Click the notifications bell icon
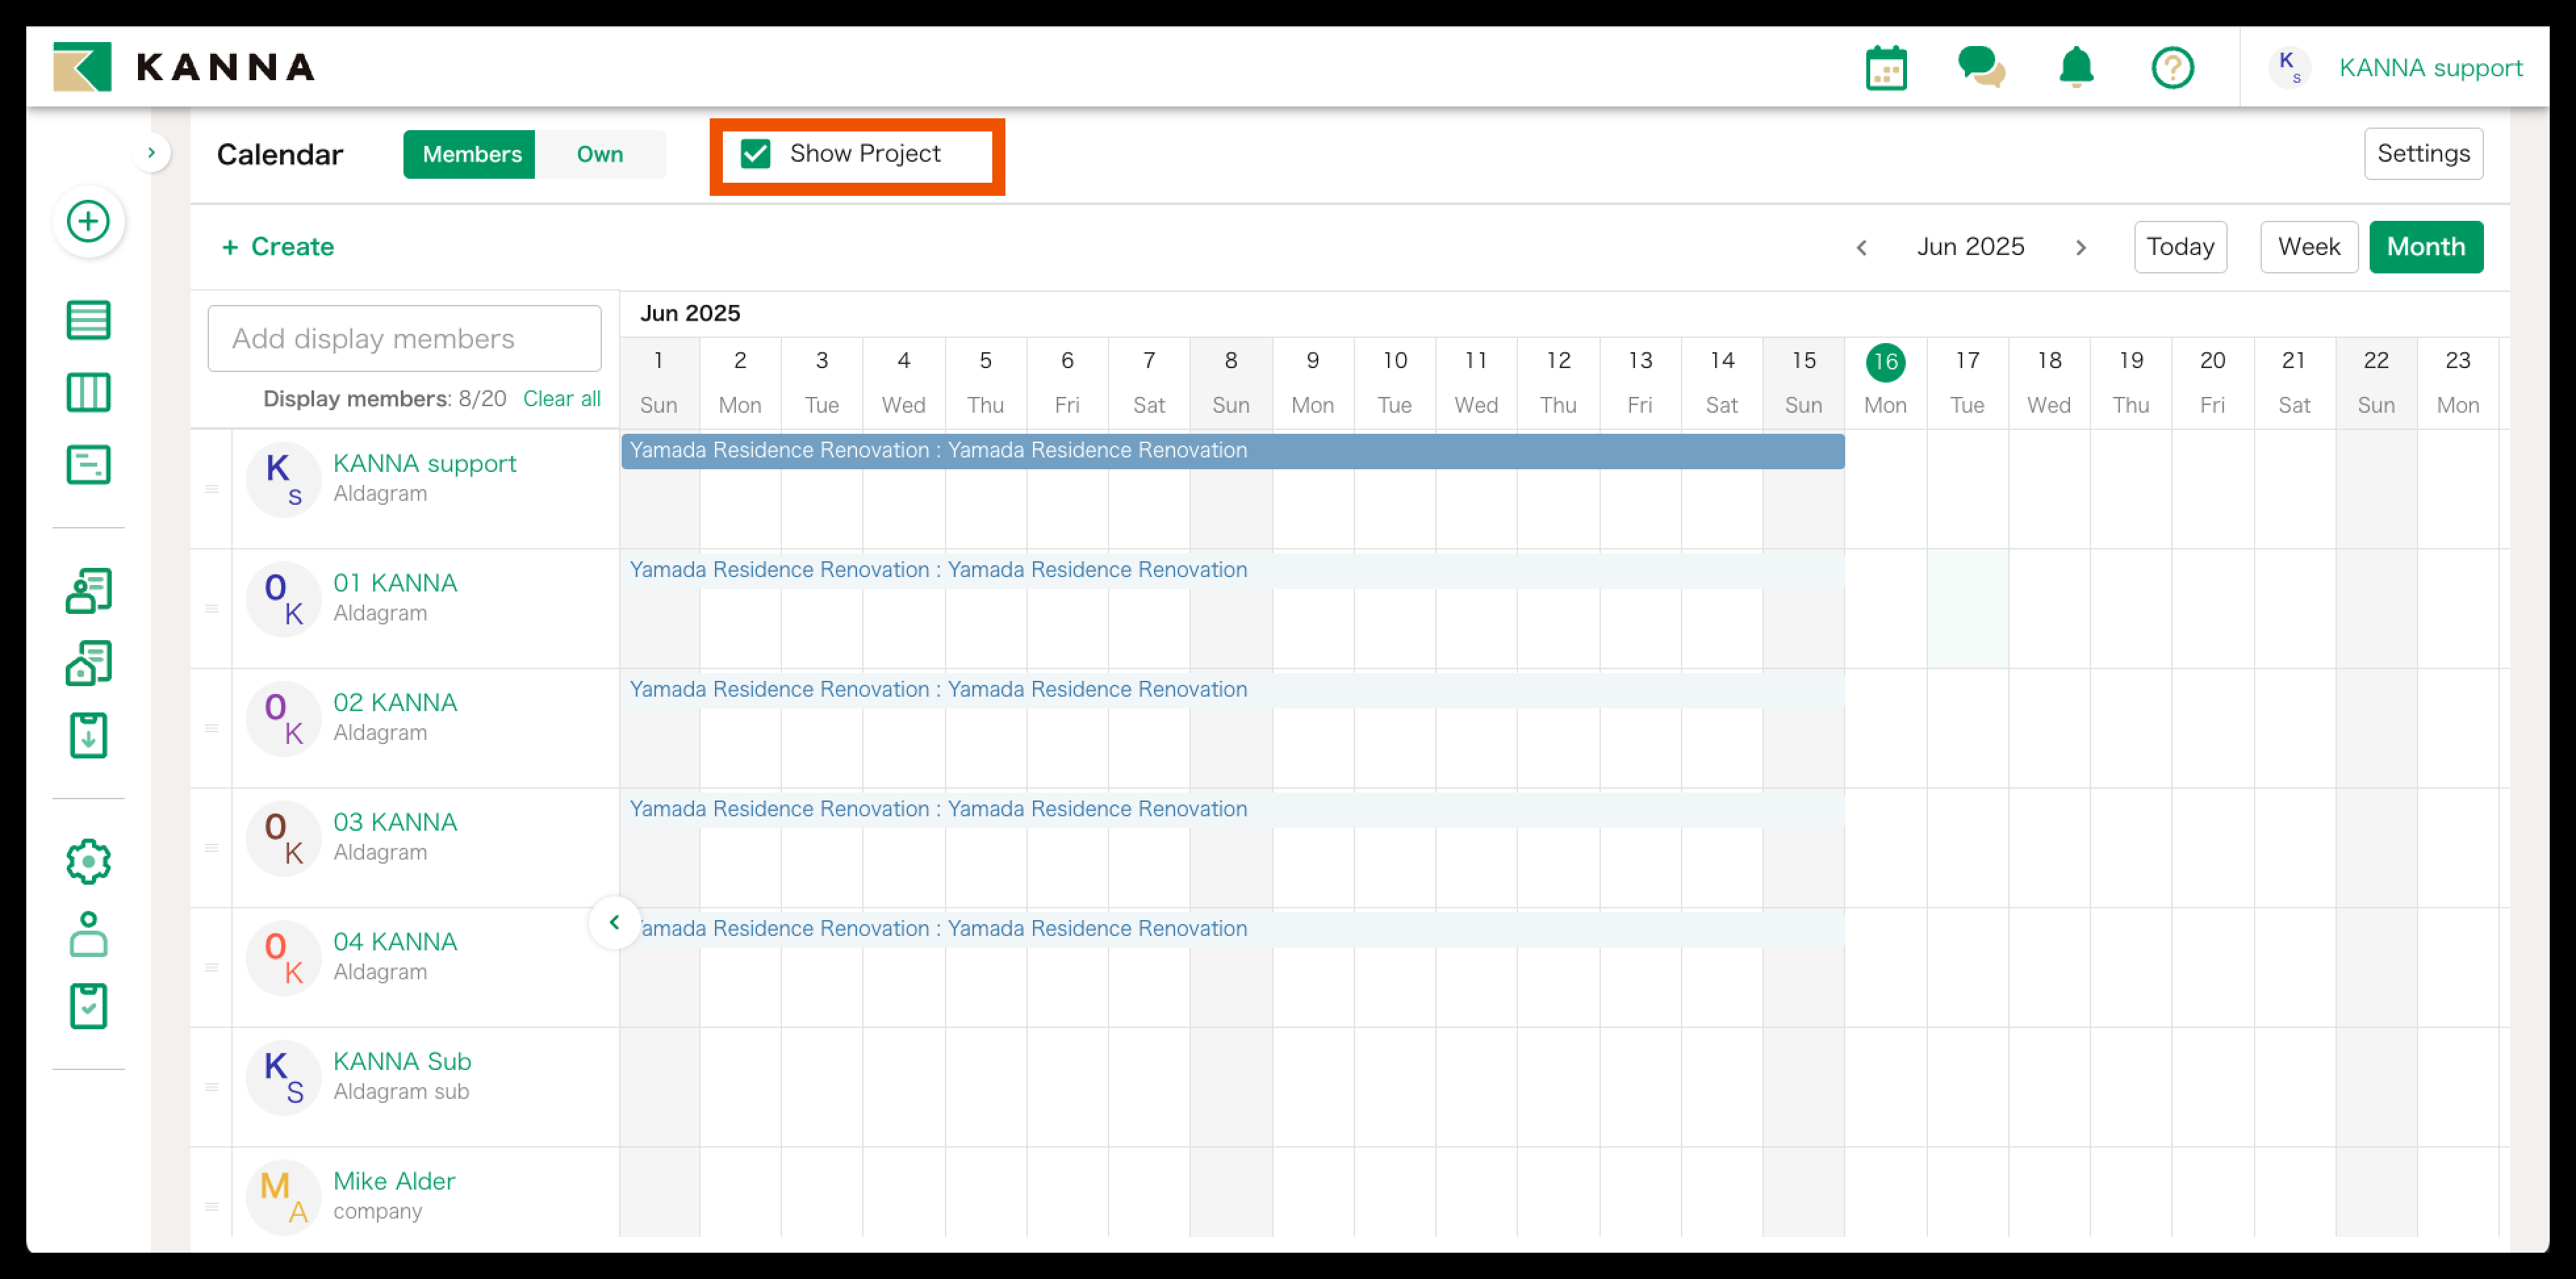Viewport: 2576px width, 1279px height. click(2076, 68)
